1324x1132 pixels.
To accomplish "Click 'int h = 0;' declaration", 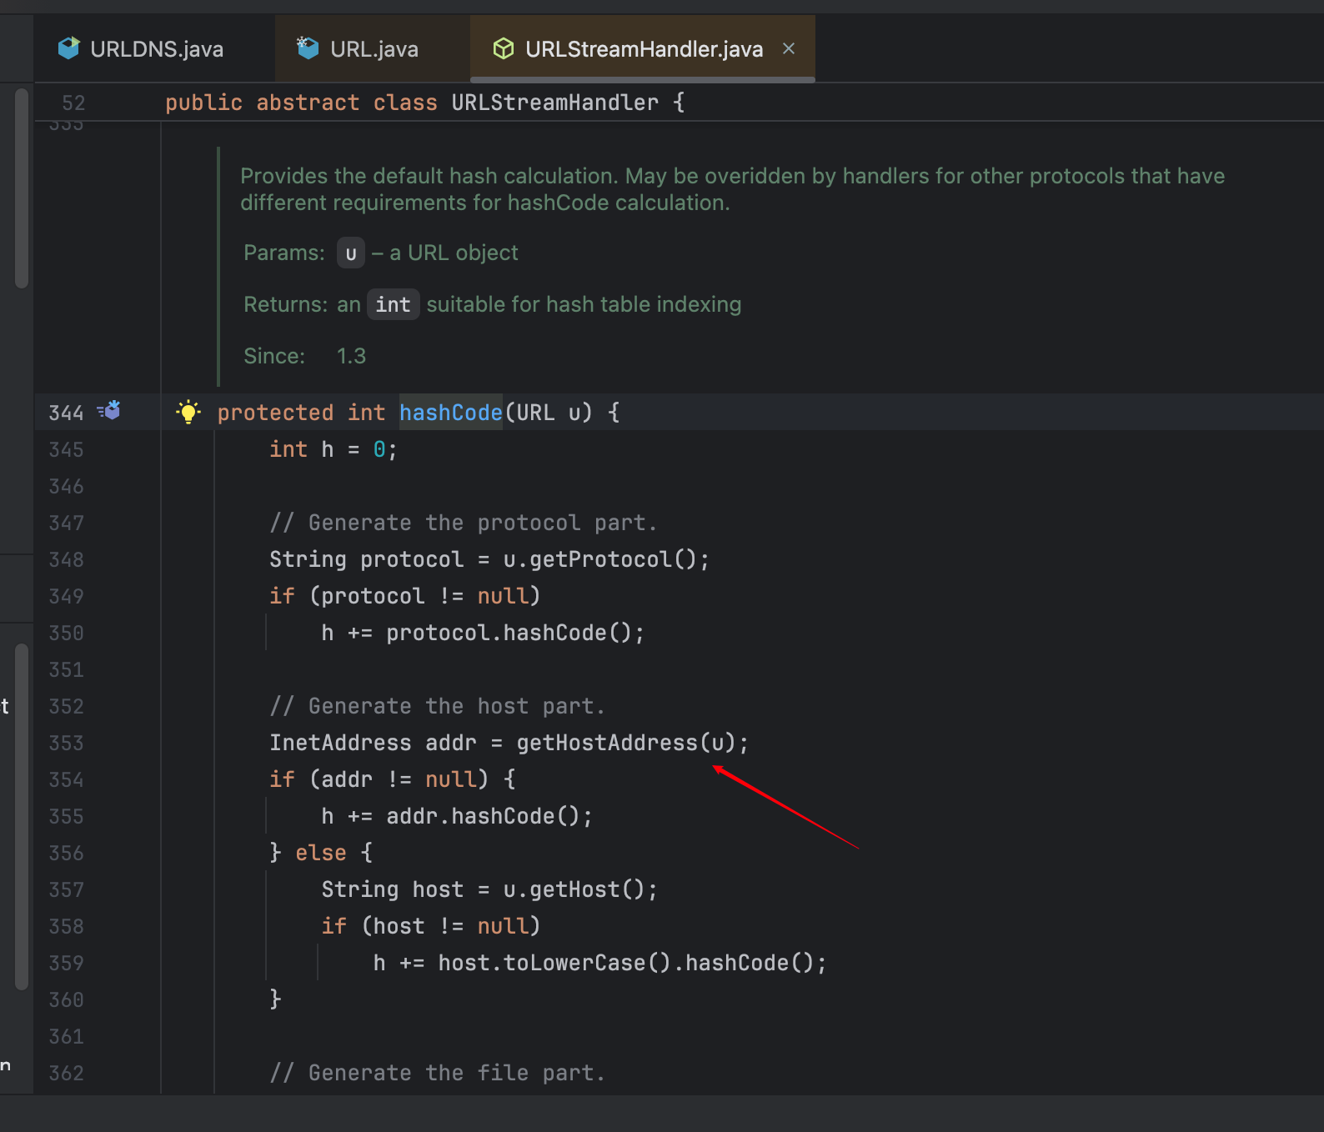I will click(334, 449).
